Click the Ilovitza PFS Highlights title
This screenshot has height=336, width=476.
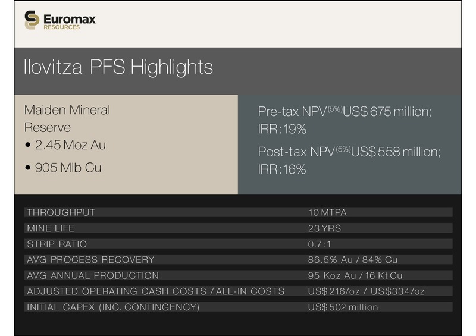click(118, 67)
